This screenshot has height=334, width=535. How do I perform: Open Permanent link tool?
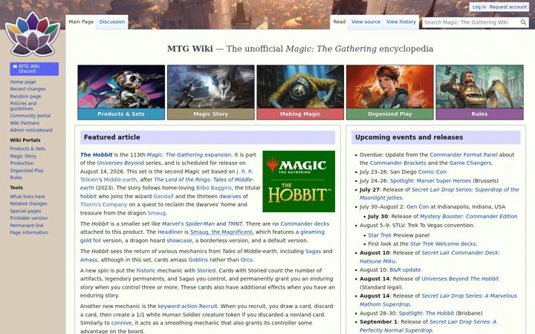27,226
